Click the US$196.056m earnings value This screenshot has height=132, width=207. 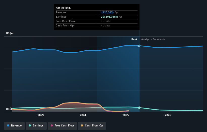point(109,17)
